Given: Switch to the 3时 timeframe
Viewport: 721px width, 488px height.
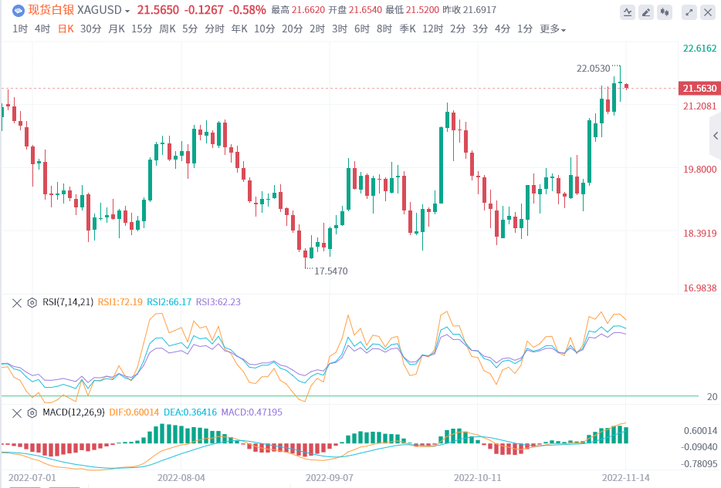Looking at the screenshot, I should [340, 29].
